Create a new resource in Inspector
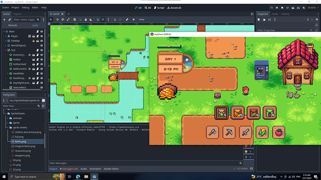Screen dimensions: 321x180 259,19
